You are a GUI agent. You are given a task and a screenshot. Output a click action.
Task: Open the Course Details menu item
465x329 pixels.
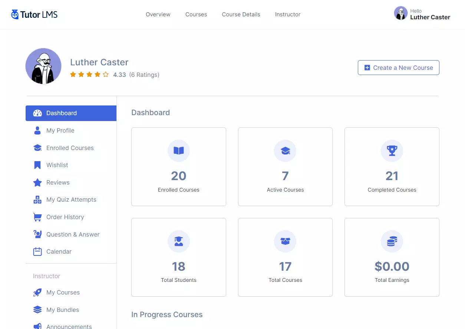(241, 14)
